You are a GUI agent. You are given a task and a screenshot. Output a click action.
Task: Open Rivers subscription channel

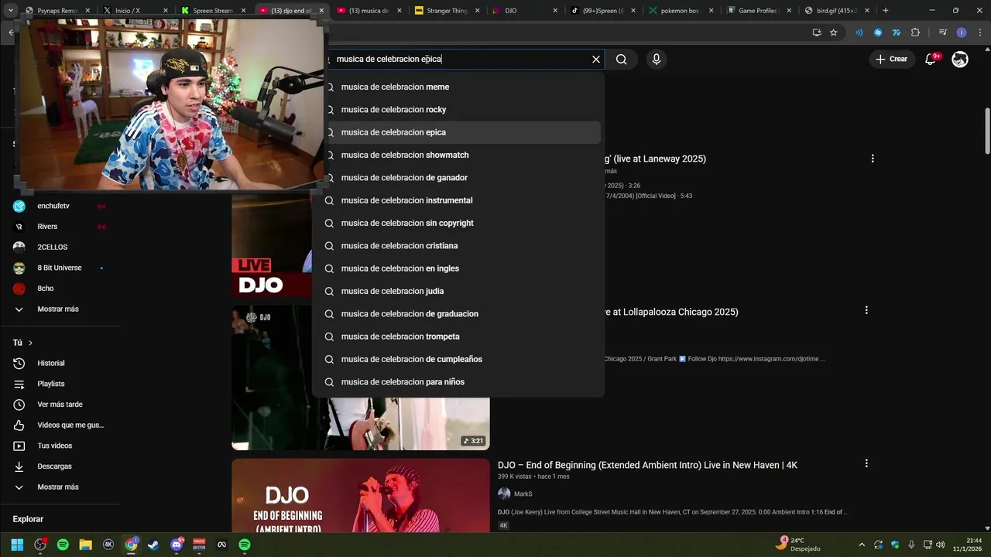[x=60, y=227]
